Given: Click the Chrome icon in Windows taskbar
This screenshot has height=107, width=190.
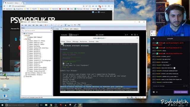Looking at the screenshot, I should point(51,105).
